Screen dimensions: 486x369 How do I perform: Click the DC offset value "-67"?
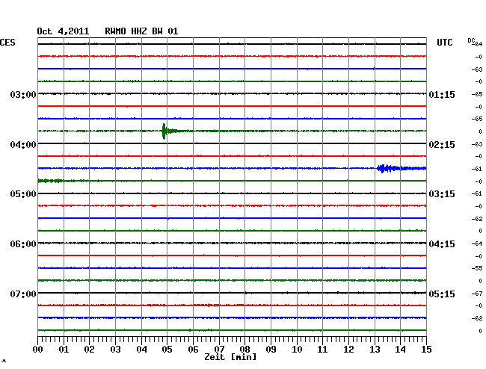click(x=477, y=294)
